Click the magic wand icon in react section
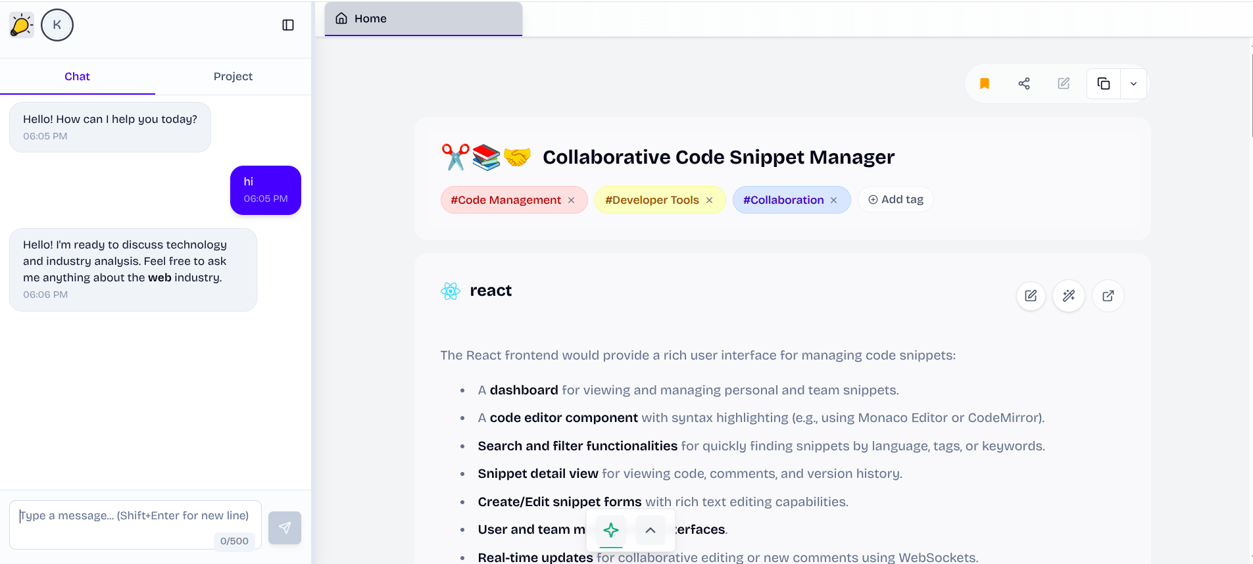 [x=1069, y=296]
